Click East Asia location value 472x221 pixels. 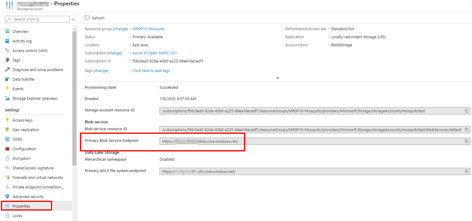click(140, 45)
